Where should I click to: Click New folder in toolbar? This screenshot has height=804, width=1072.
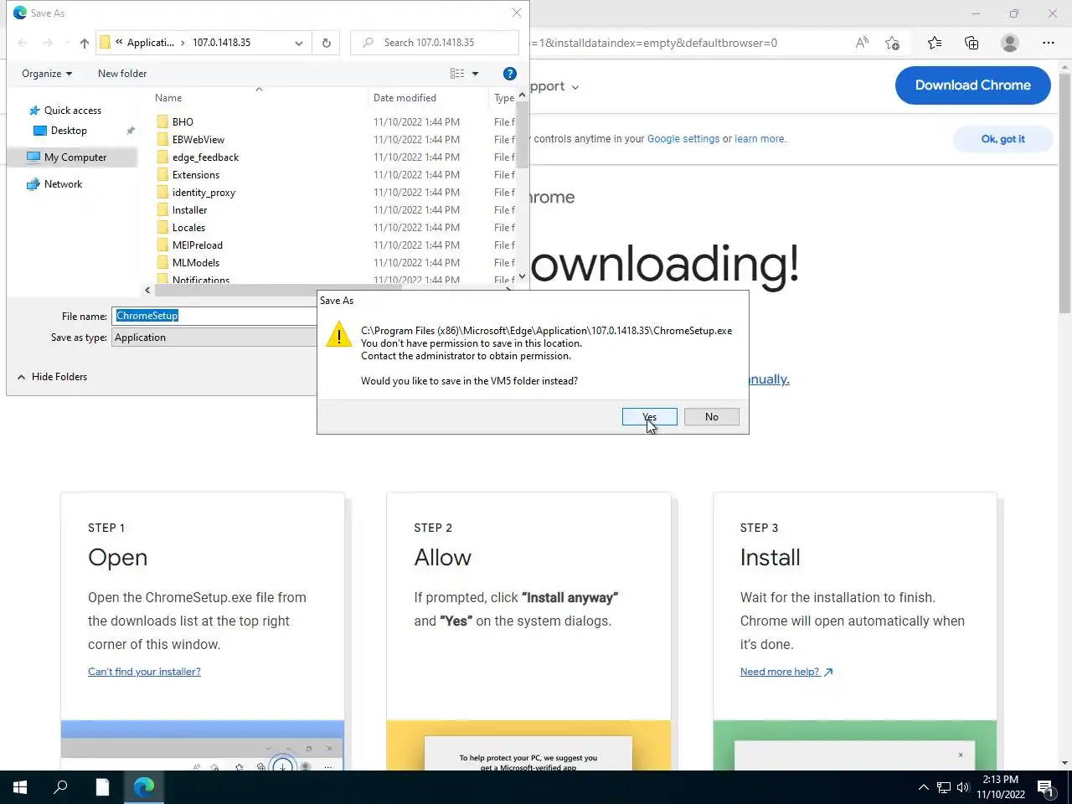(122, 74)
